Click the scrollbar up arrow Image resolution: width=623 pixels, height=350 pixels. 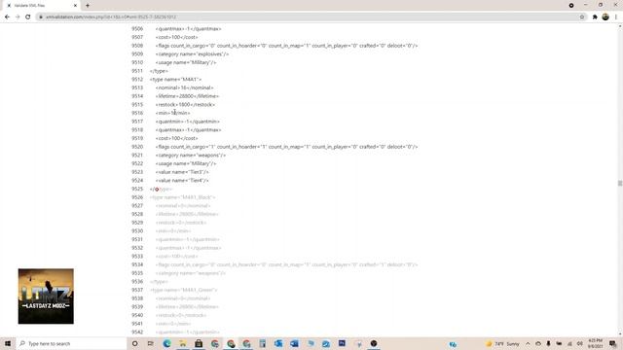pyautogui.click(x=620, y=26)
